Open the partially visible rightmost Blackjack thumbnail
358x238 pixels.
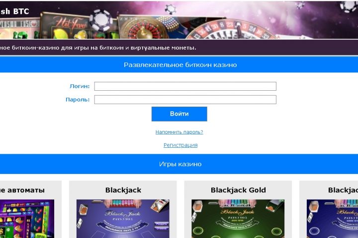click(x=332, y=219)
